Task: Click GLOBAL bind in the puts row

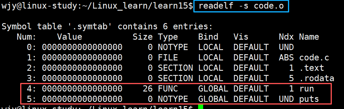Action: [213, 99]
